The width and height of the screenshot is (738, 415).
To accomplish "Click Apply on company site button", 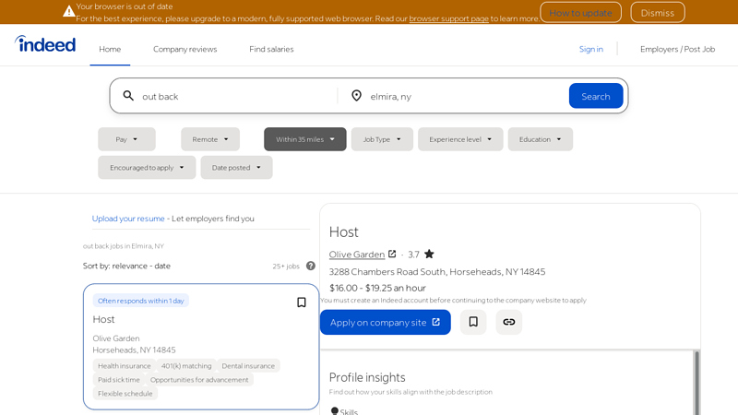I will click(x=385, y=322).
